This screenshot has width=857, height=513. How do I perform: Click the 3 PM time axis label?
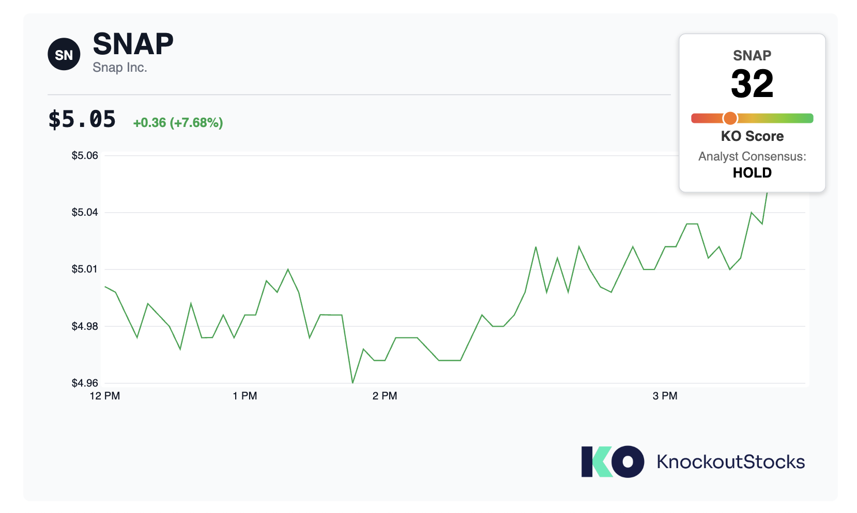click(x=665, y=396)
